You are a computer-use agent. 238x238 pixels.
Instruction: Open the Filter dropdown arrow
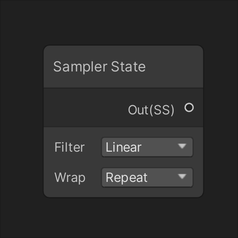click(x=182, y=146)
